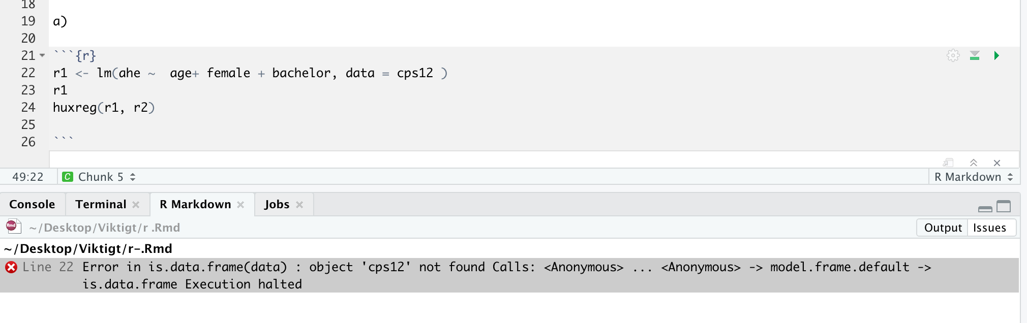Switch to the Console tab
This screenshot has width=1027, height=323.
coord(32,204)
